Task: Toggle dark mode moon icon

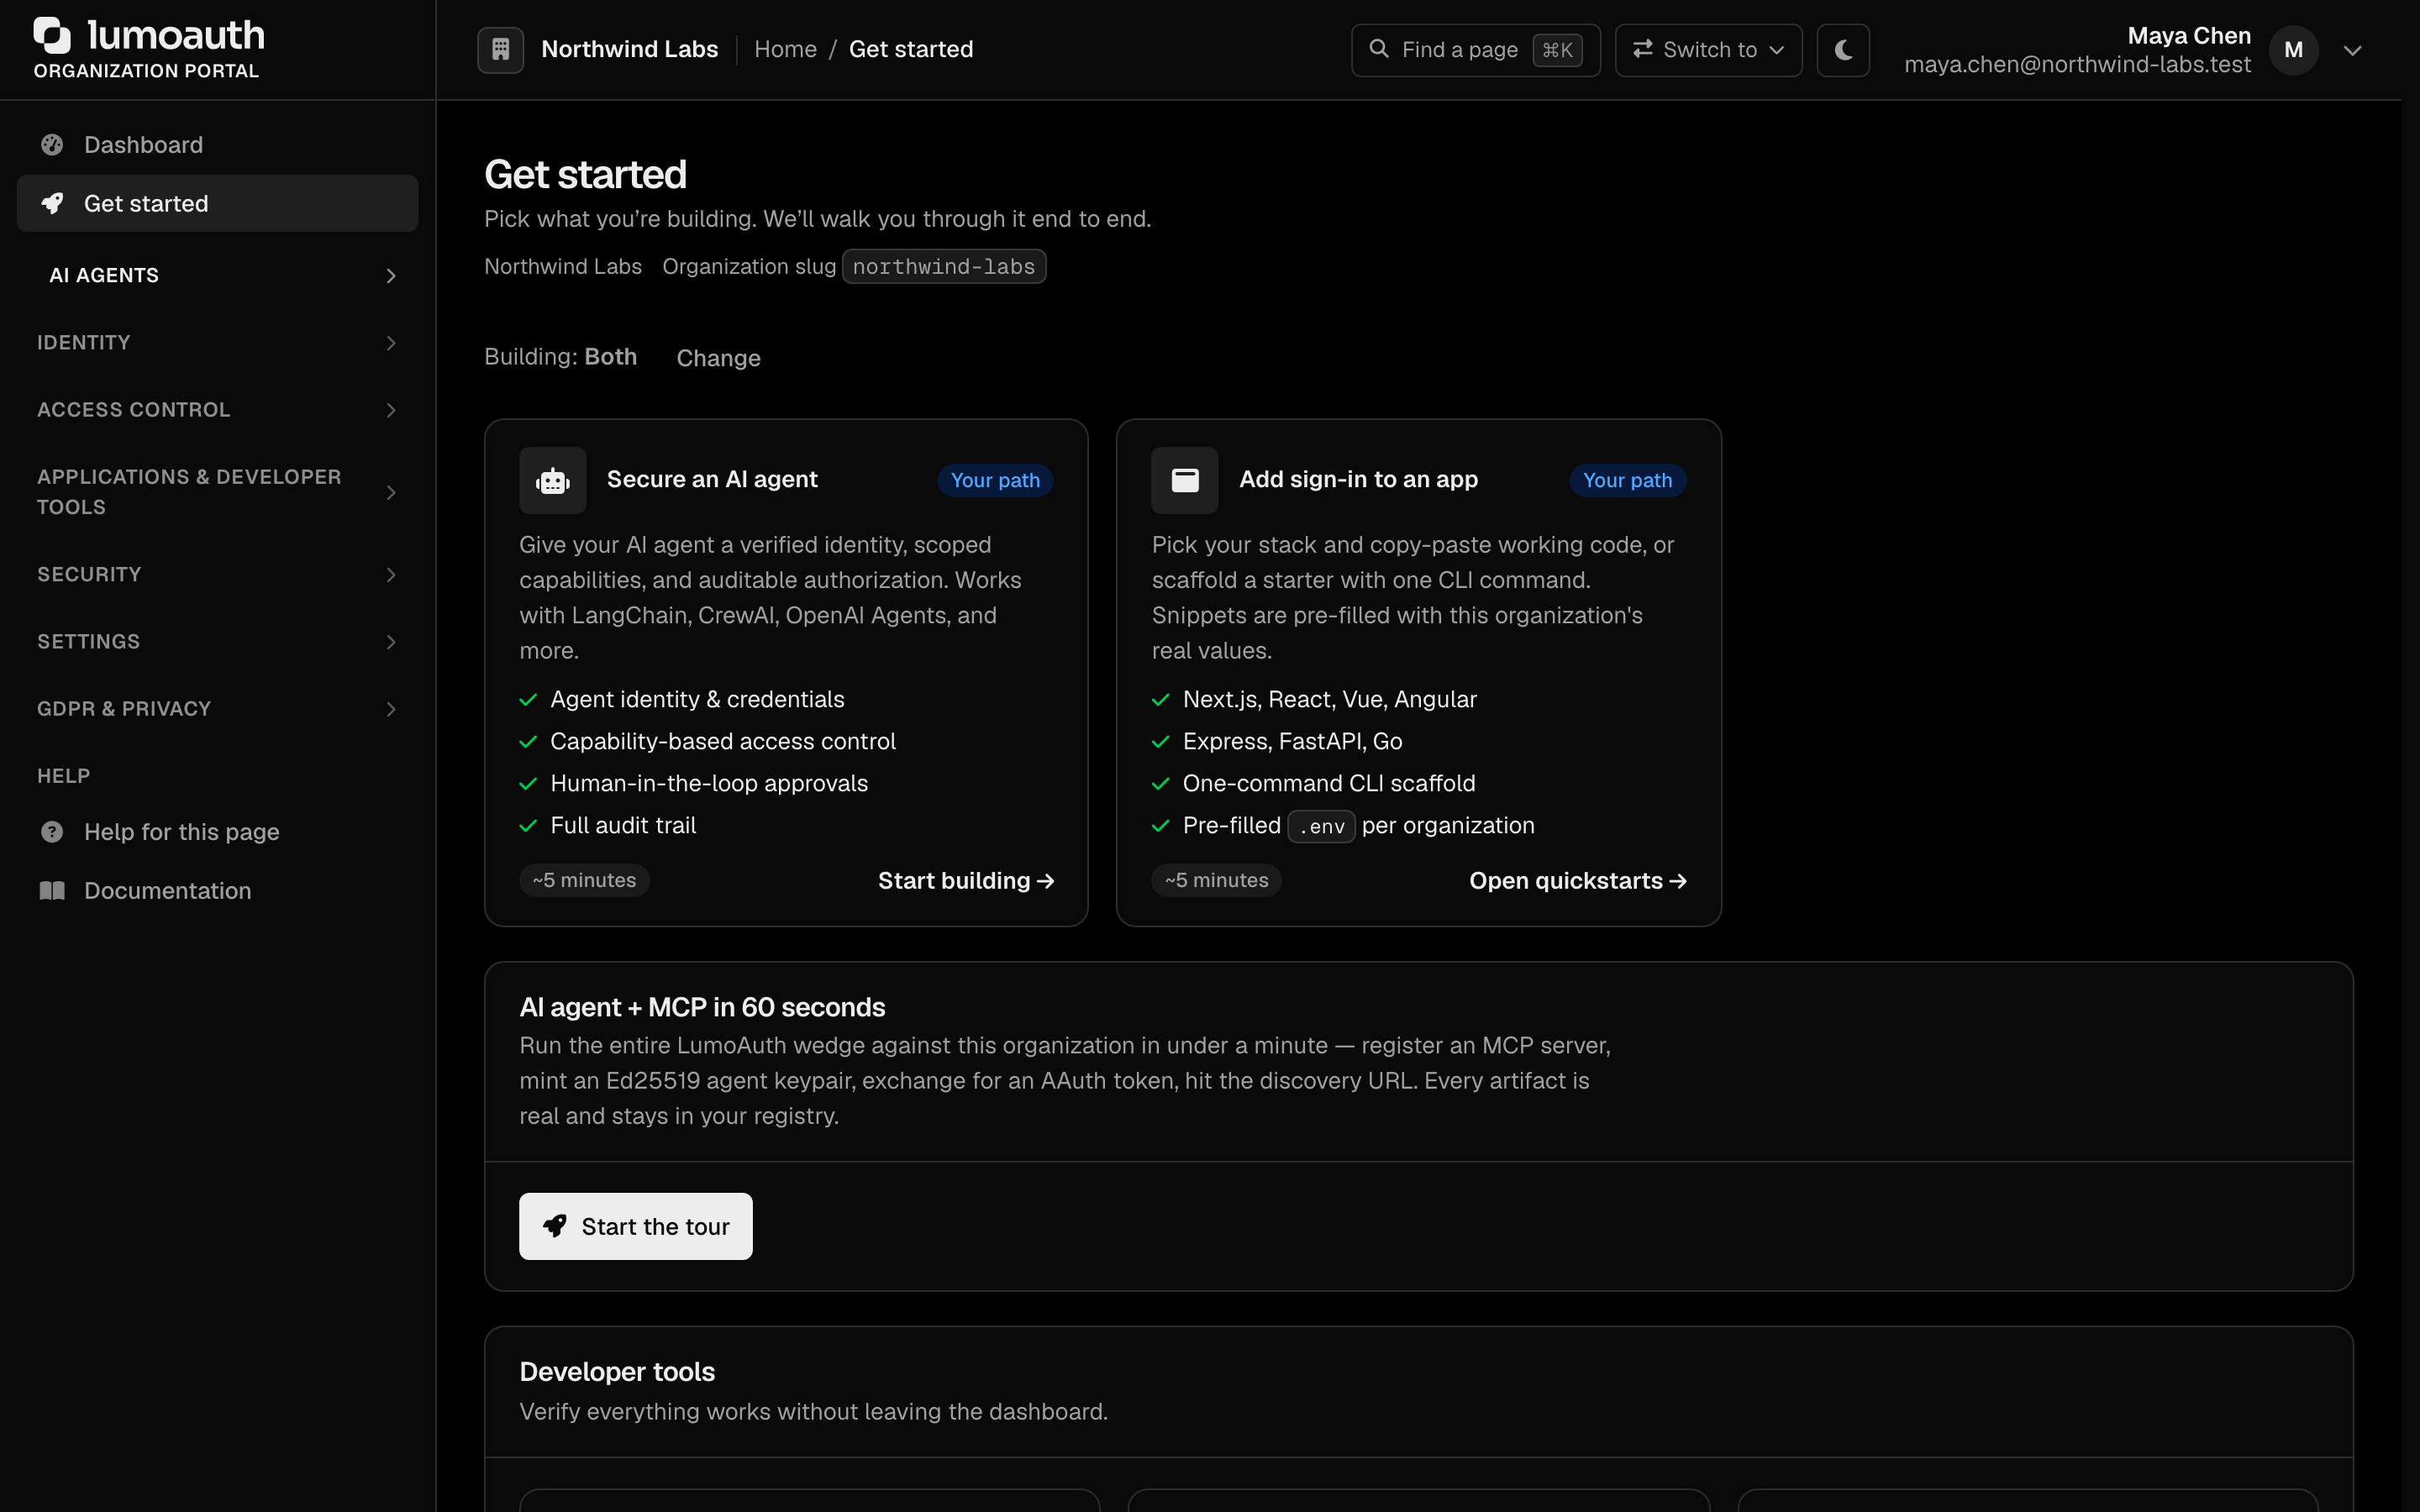Action: (x=1843, y=50)
